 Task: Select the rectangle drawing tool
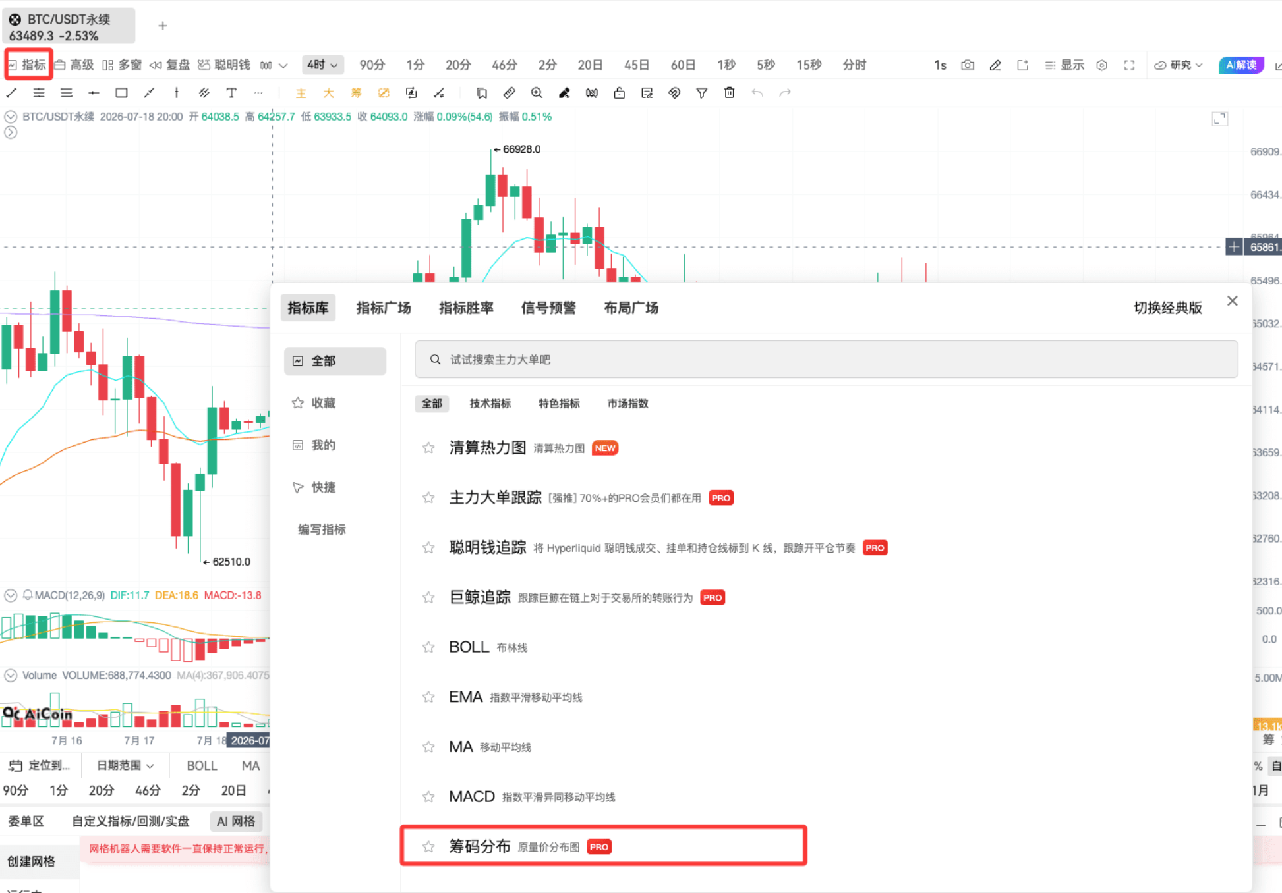pos(121,93)
